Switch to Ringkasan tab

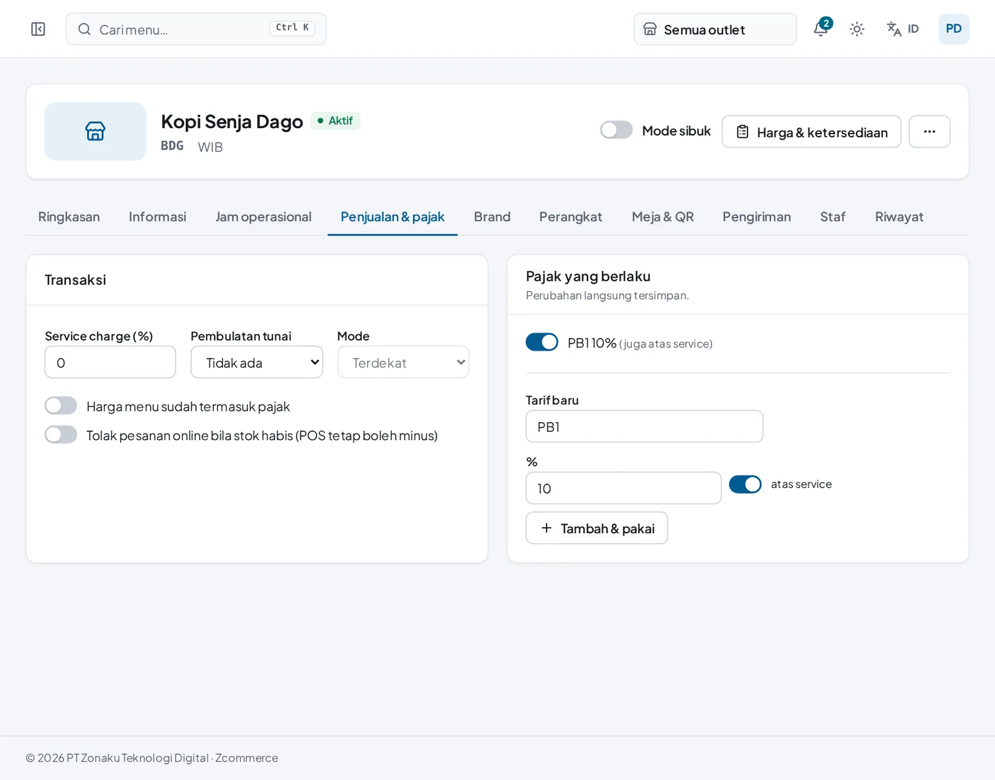(x=69, y=217)
